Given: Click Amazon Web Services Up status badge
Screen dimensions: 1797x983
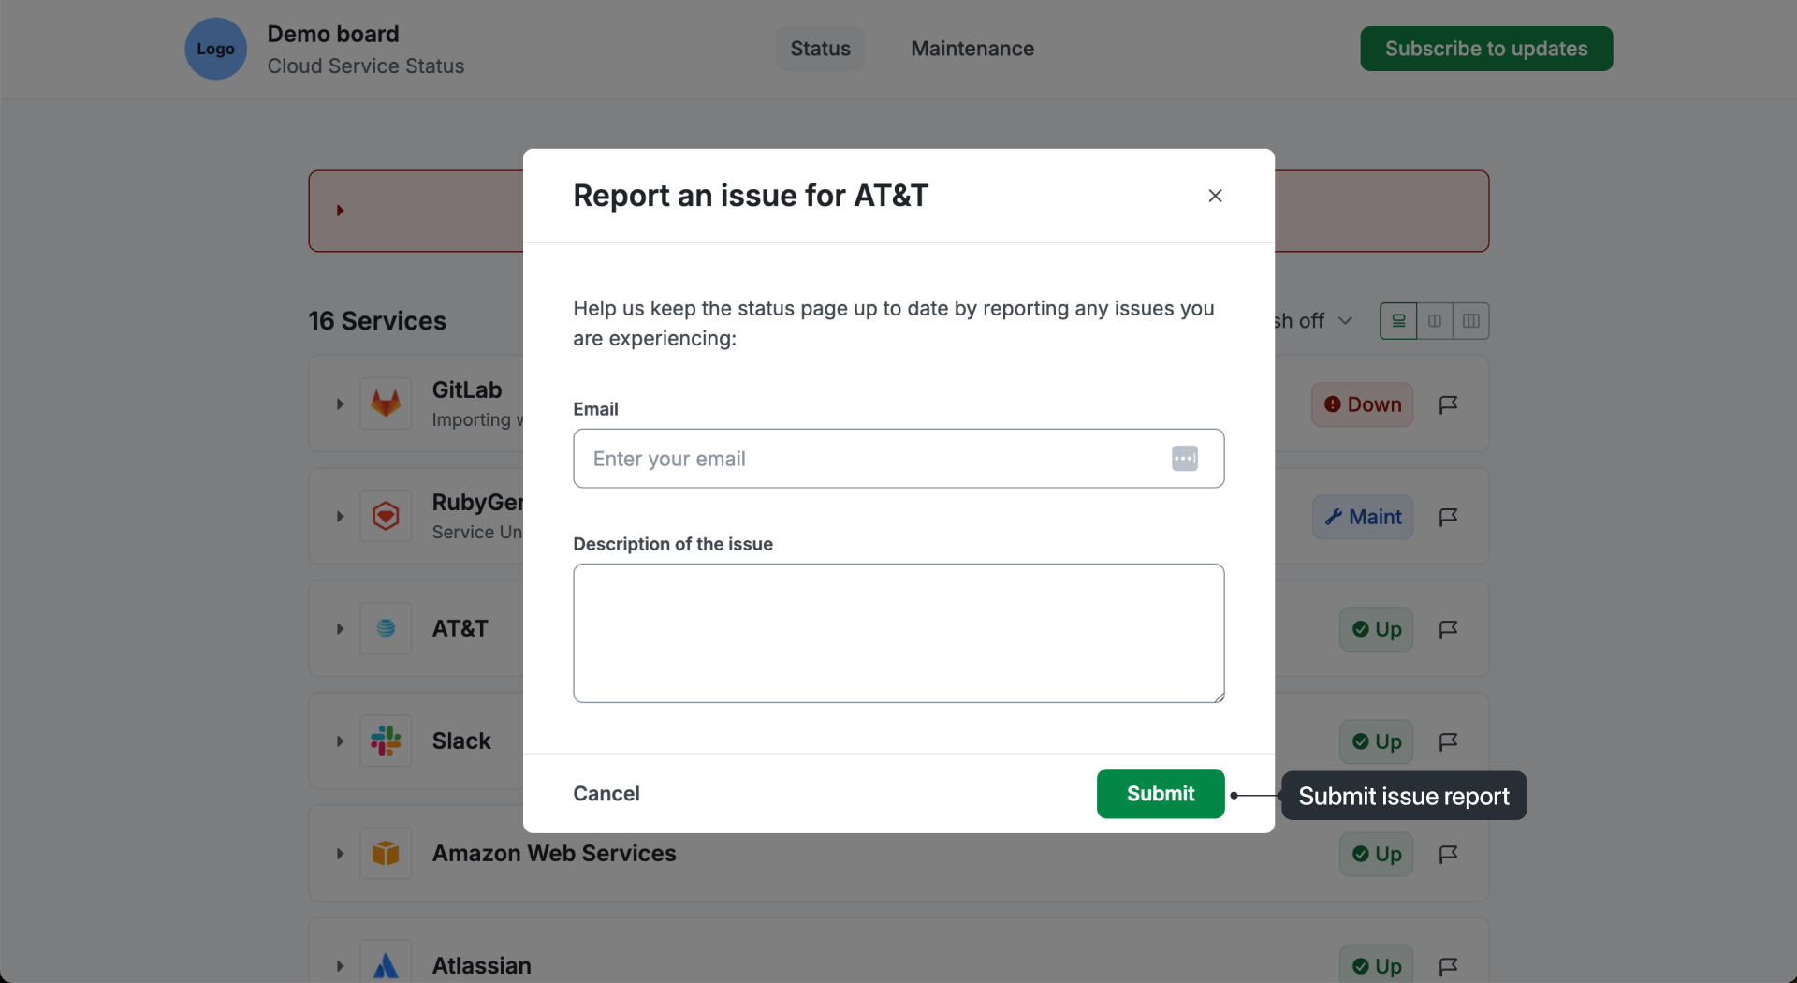Looking at the screenshot, I should point(1376,854).
